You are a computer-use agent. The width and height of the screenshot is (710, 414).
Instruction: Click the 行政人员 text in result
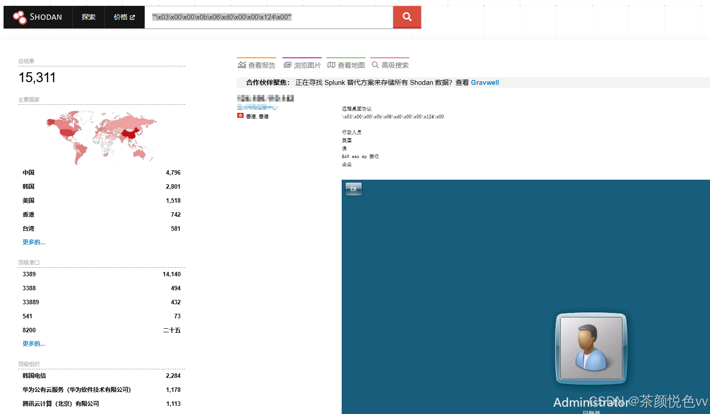coord(352,132)
